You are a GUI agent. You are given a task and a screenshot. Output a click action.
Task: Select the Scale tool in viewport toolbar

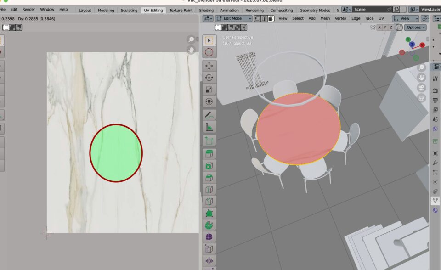tap(209, 90)
